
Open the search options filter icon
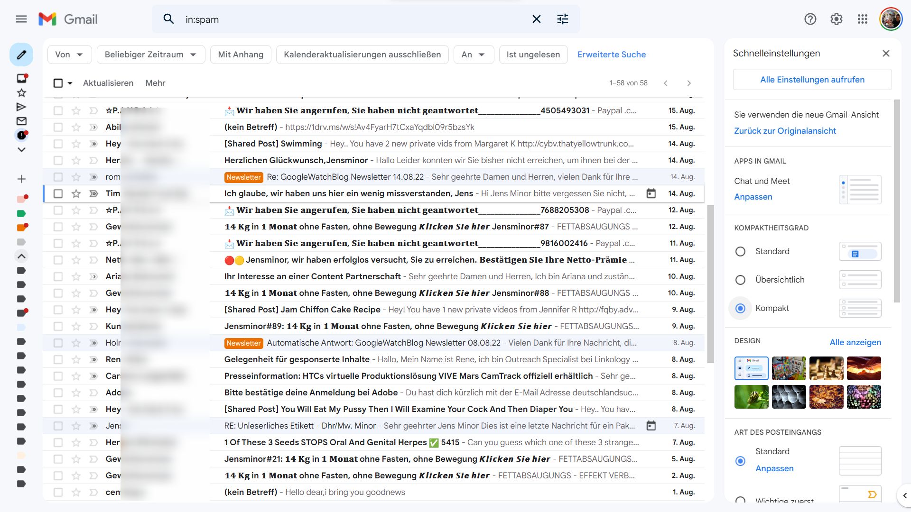point(562,19)
